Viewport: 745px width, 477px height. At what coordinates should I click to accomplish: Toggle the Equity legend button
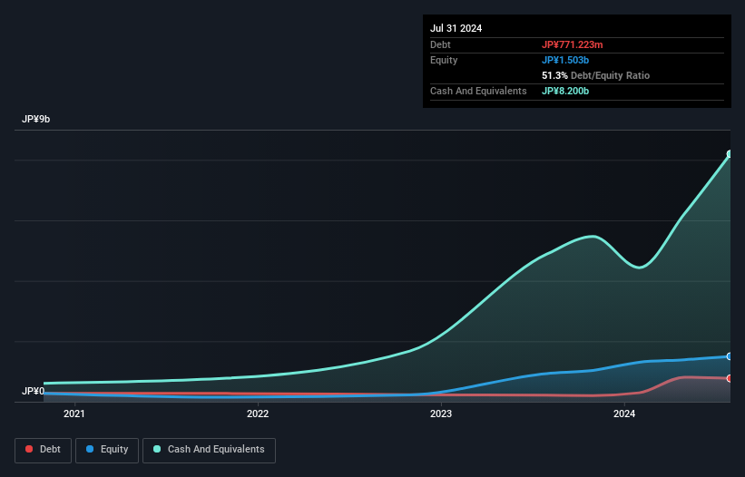(107, 450)
